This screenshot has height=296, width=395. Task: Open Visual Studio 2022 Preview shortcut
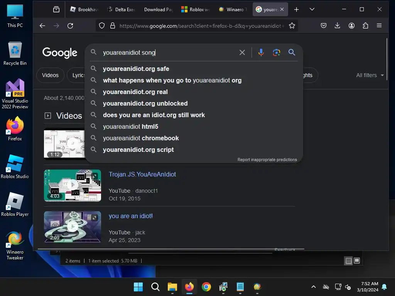pos(15,94)
